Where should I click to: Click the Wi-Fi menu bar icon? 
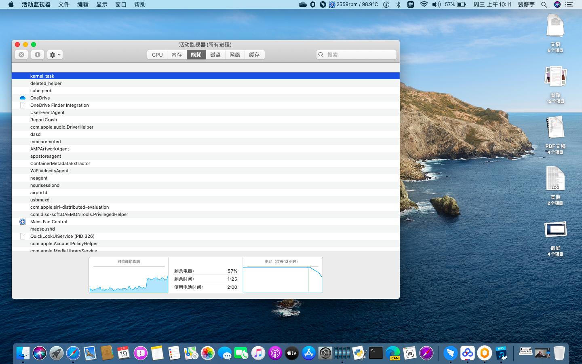point(423,4)
